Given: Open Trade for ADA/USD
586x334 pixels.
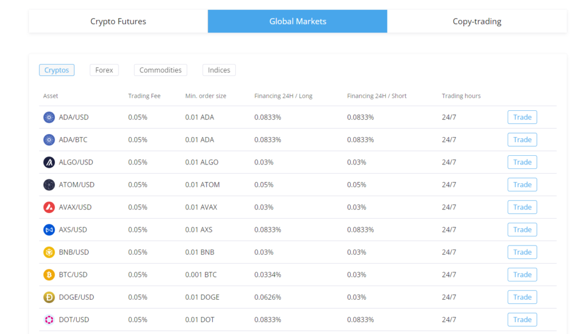Looking at the screenshot, I should click(x=522, y=117).
